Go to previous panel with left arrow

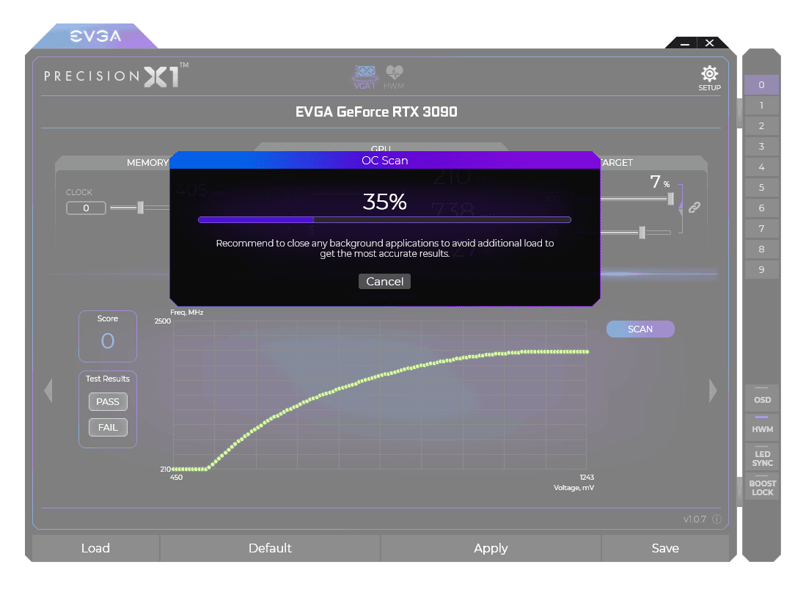tap(48, 390)
